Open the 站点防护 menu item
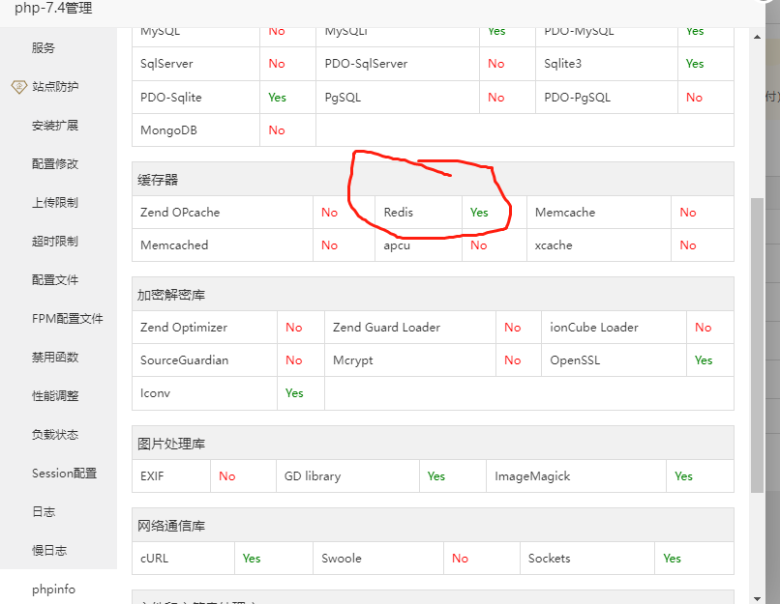780x604 pixels. [x=55, y=87]
